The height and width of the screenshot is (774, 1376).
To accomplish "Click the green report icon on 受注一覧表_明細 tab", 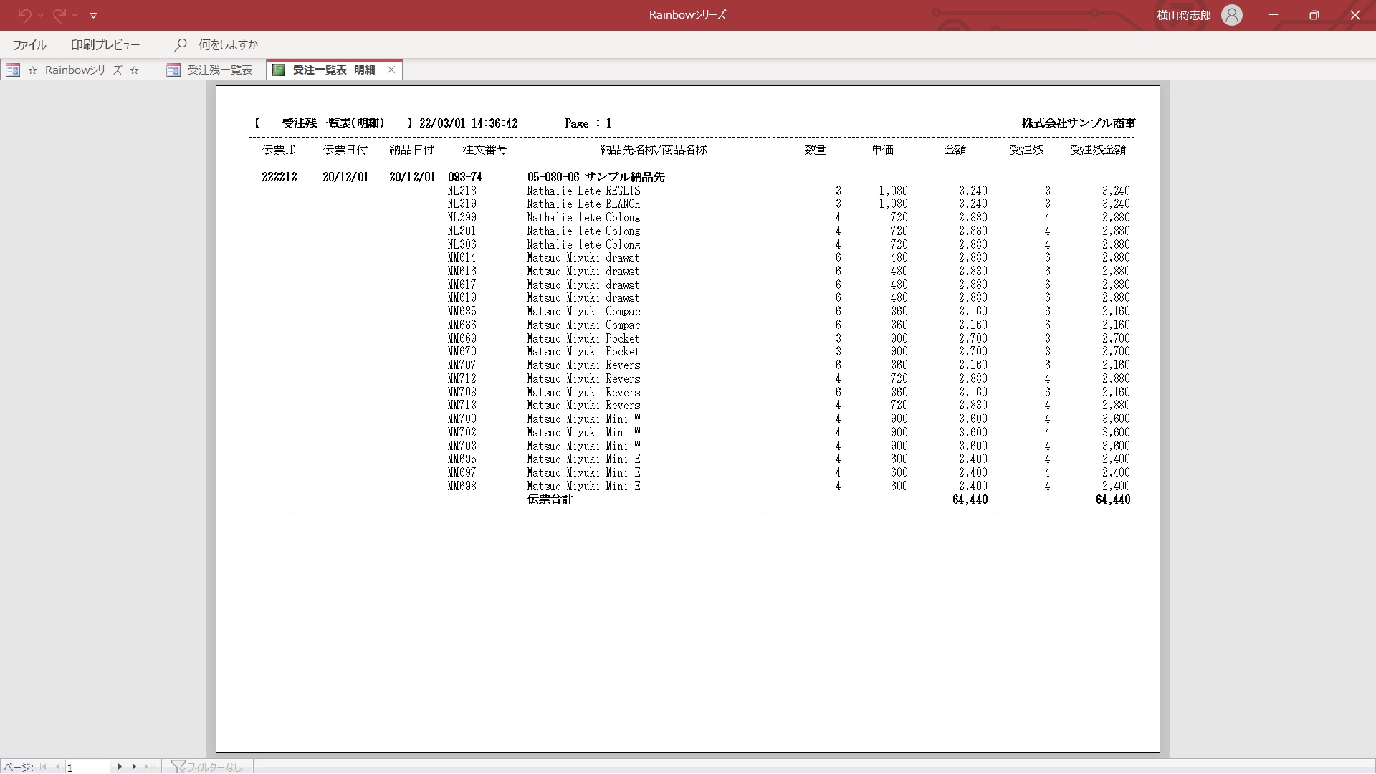I will point(279,70).
